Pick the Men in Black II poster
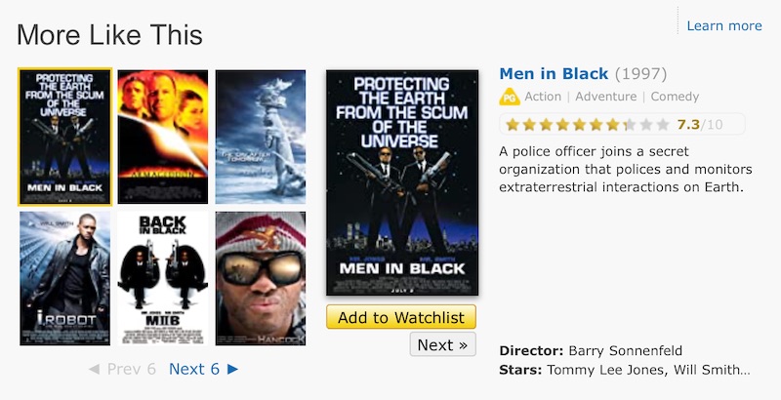Image resolution: width=781 pixels, height=400 pixels. (x=162, y=278)
